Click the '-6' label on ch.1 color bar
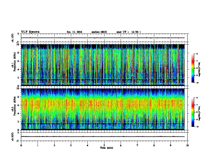 pos(197,54)
